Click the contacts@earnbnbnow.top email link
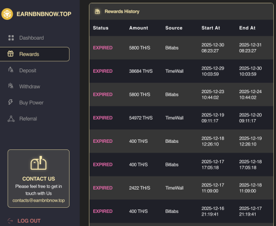276x226 pixels. pyautogui.click(x=39, y=200)
